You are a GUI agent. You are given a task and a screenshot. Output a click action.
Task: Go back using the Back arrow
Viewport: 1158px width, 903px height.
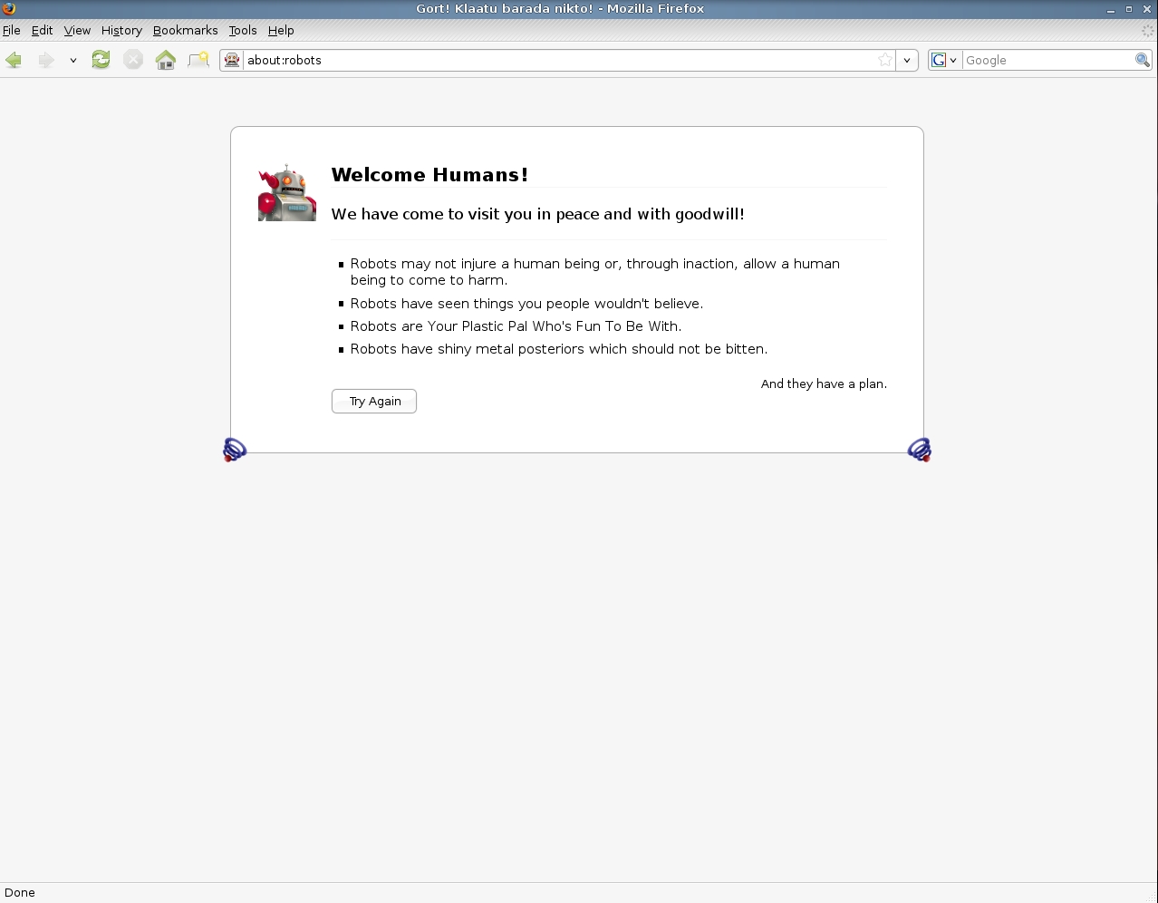14,60
